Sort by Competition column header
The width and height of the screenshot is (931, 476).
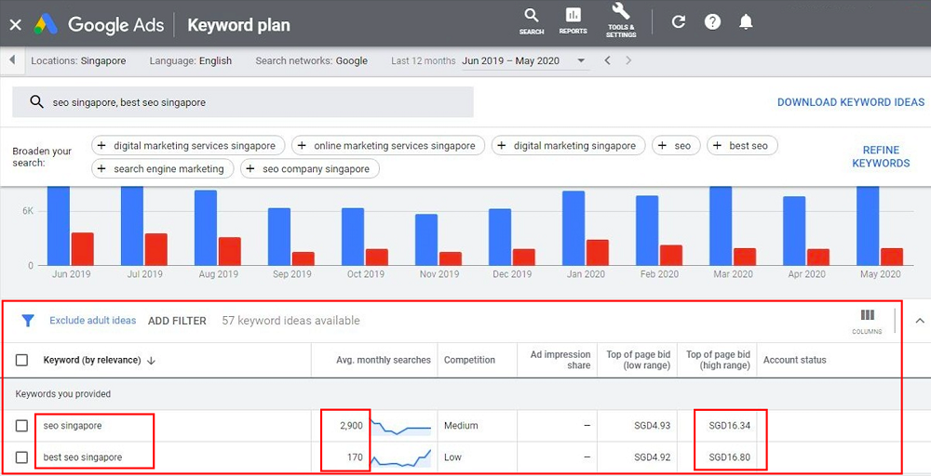(x=469, y=360)
